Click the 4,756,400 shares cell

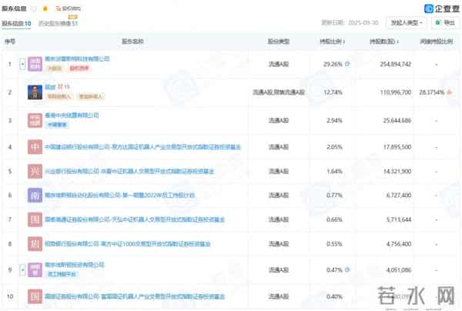(x=399, y=244)
